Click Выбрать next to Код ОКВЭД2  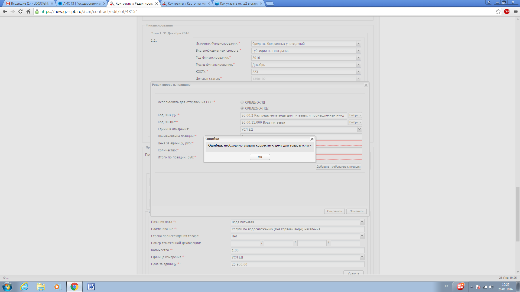(x=355, y=115)
